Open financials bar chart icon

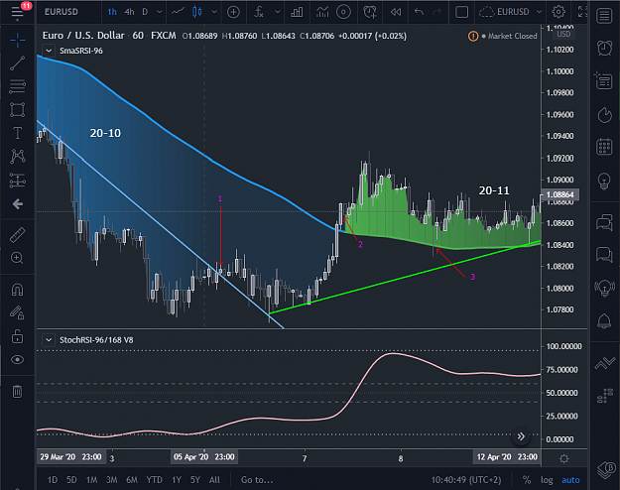[x=297, y=12]
